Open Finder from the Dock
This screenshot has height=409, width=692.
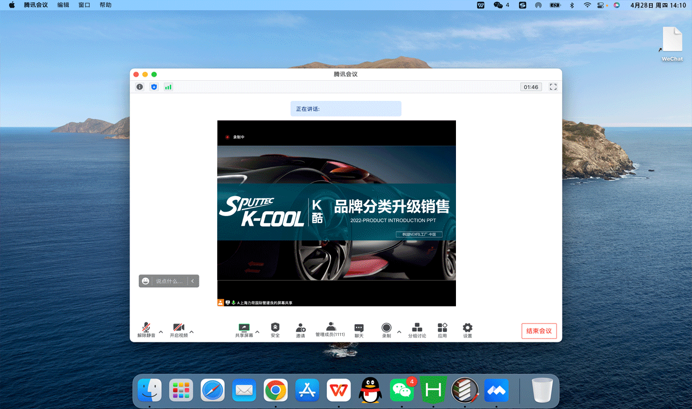149,390
